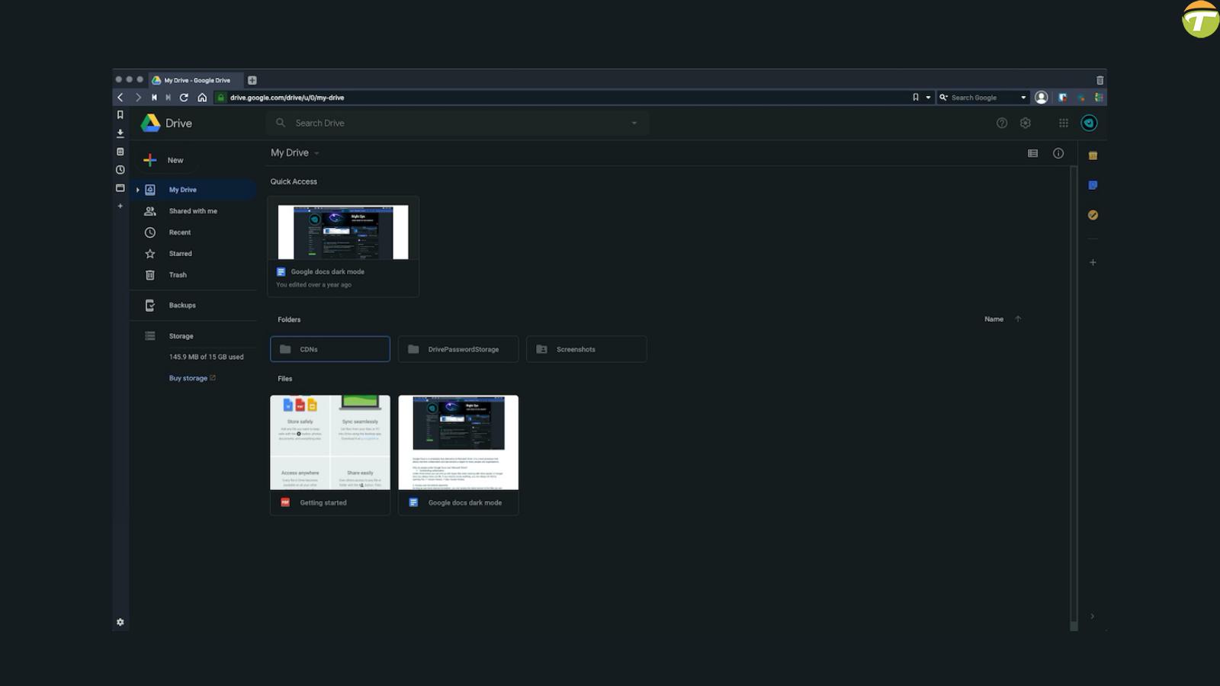Click the Search Drive input field

coord(457,123)
